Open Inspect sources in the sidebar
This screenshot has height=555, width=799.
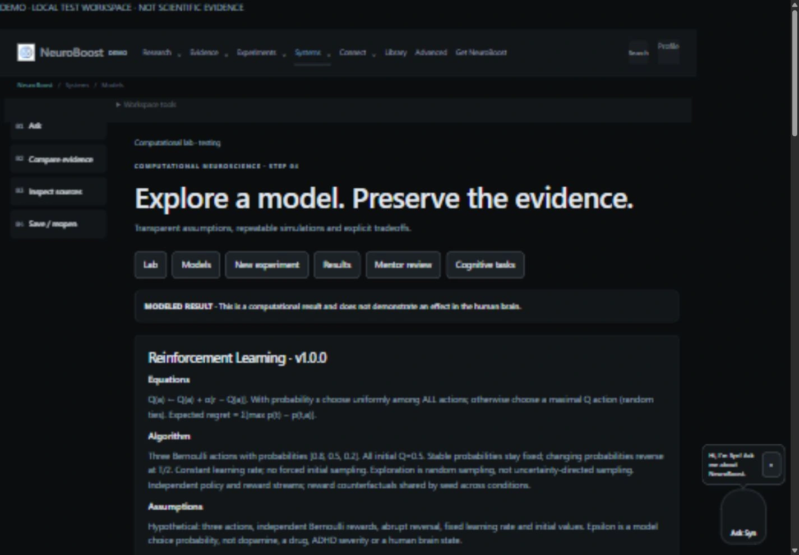[58, 192]
